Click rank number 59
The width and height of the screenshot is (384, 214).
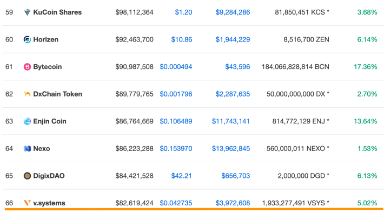pyautogui.click(x=9, y=12)
